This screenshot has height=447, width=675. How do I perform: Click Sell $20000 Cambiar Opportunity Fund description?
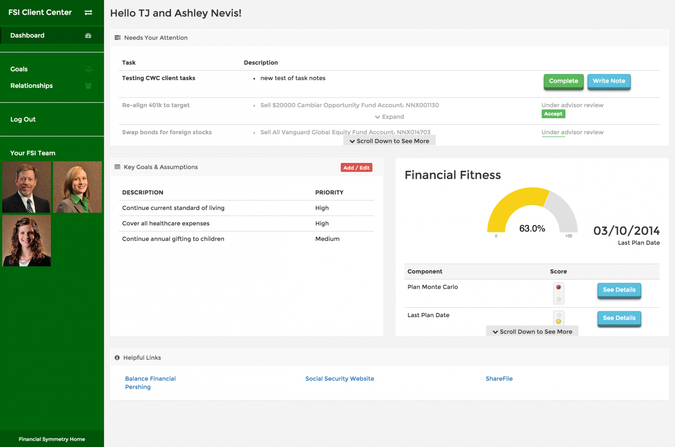350,105
